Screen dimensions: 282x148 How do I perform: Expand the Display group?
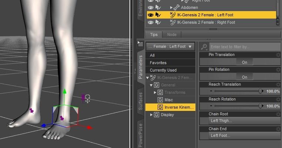[x=151, y=115]
